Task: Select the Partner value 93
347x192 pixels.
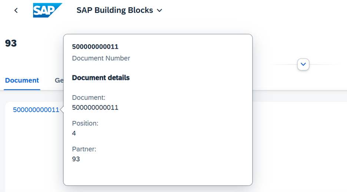Action: point(76,159)
